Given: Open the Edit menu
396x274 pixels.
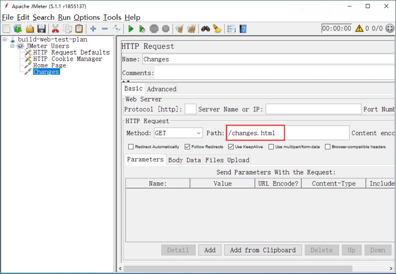Looking at the screenshot, I should (x=23, y=17).
